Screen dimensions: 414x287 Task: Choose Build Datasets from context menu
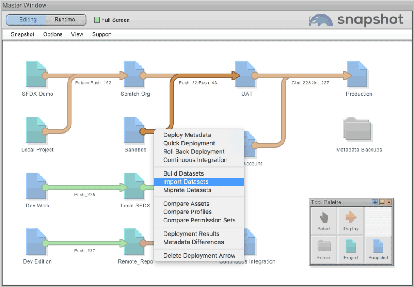coord(199,173)
